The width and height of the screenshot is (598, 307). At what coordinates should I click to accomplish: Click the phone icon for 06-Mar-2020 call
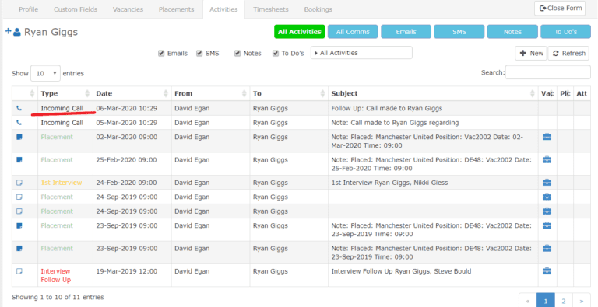19,109
